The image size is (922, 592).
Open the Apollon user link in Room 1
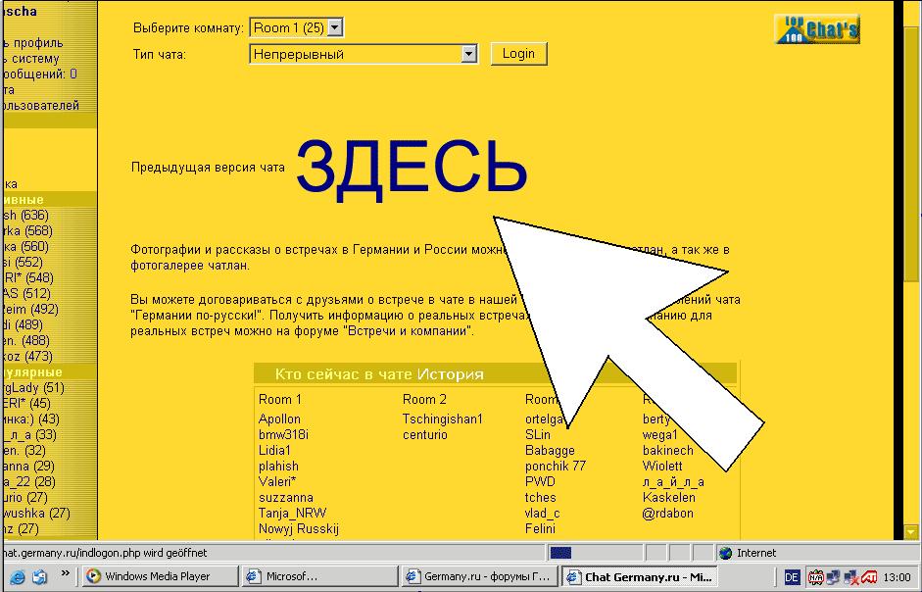pos(279,419)
